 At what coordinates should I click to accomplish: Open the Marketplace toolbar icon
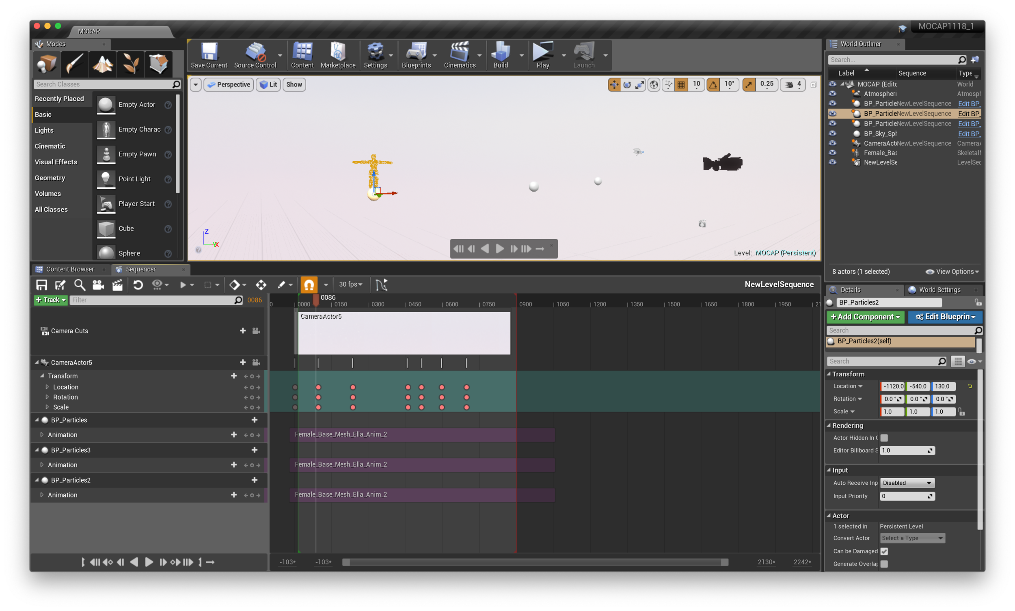point(338,55)
